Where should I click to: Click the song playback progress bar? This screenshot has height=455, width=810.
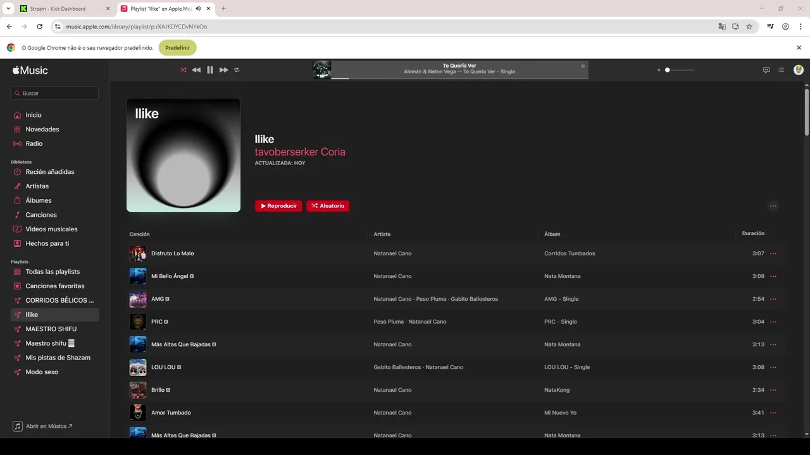pos(459,78)
